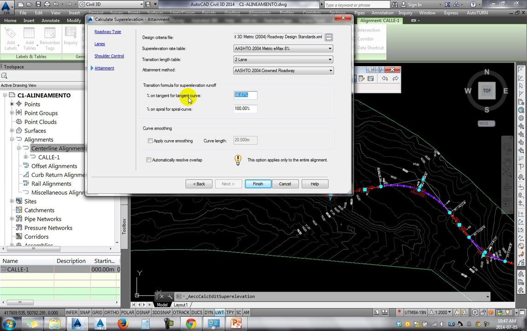Viewport: 527px width, 331px height.
Task: Open the AutoCAD application menu button
Action: click(x=6, y=7)
